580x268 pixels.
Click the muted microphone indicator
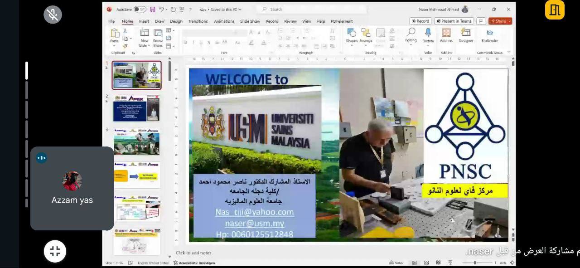[x=53, y=15]
